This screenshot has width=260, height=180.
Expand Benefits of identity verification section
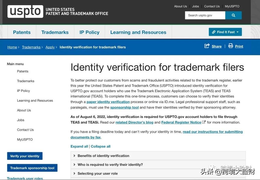pyautogui.click(x=103, y=156)
